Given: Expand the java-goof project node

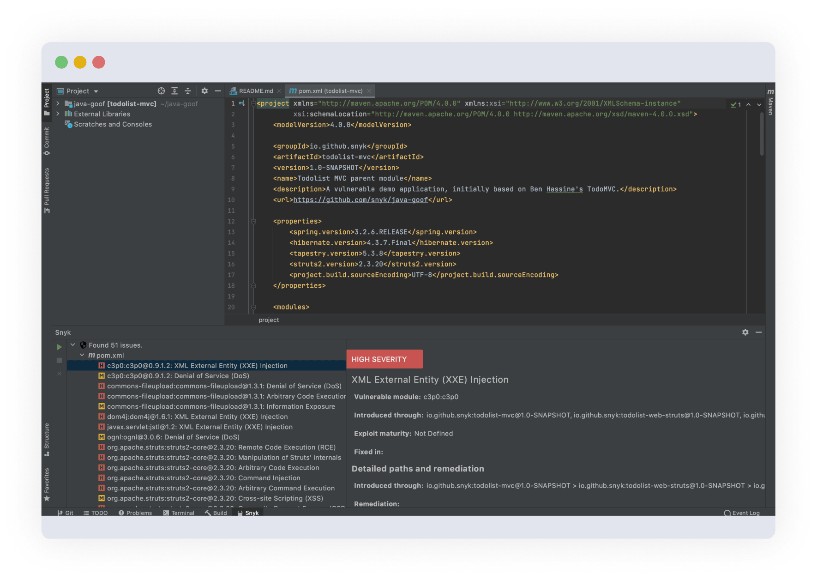Looking at the screenshot, I should tap(58, 104).
